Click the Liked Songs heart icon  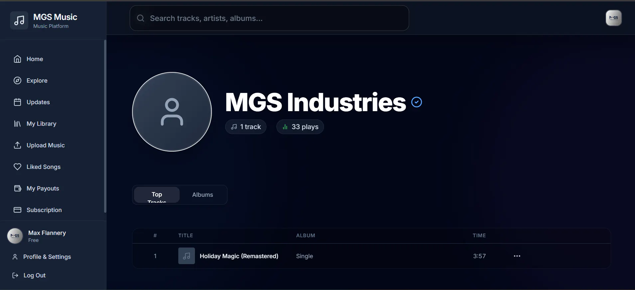point(17,167)
